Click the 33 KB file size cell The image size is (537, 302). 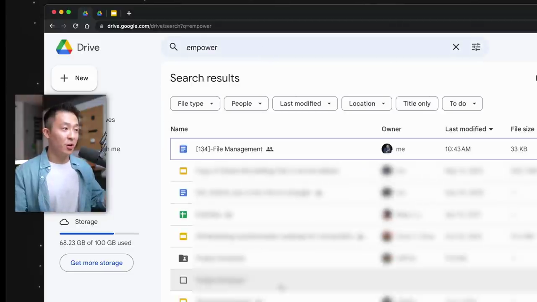click(x=519, y=149)
